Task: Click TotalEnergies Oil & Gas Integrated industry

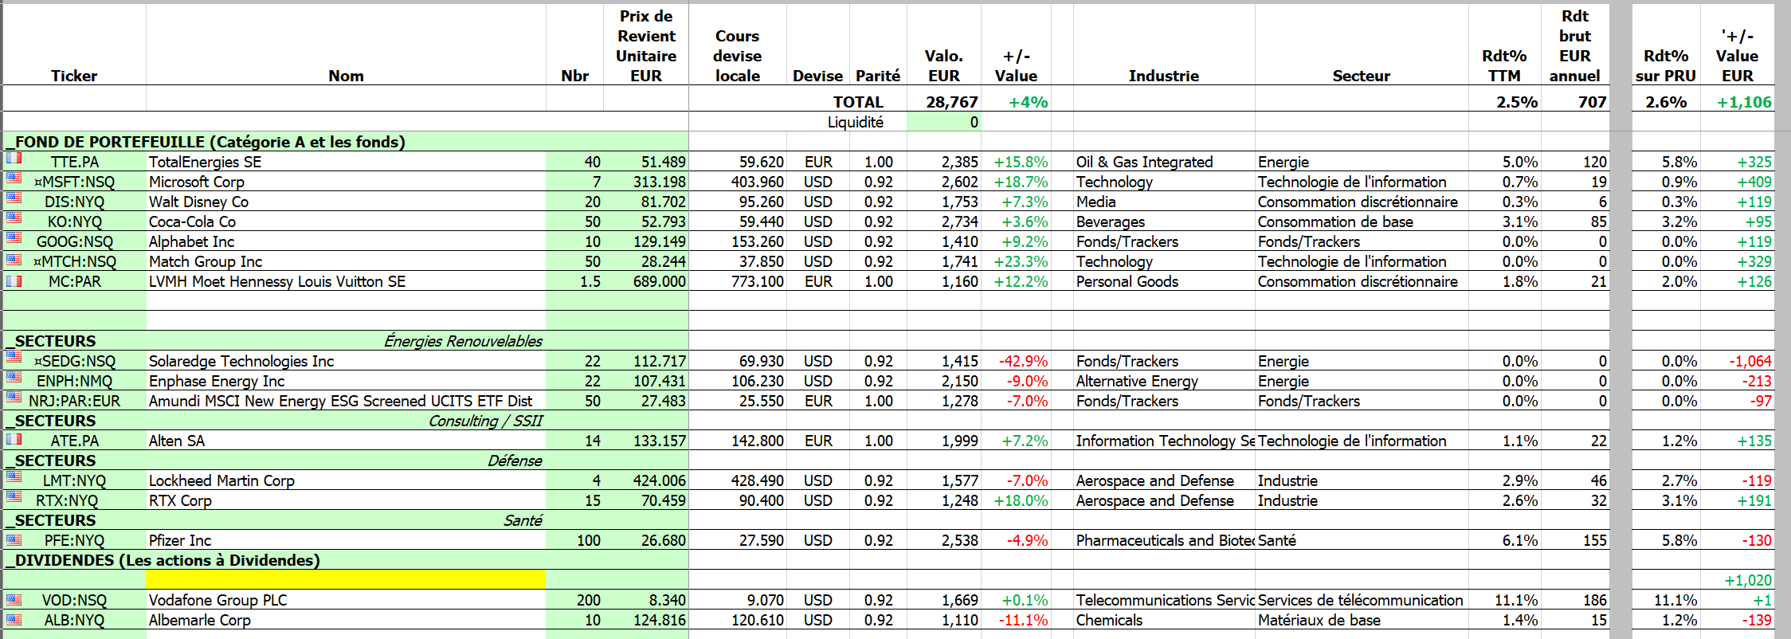Action: (1144, 162)
